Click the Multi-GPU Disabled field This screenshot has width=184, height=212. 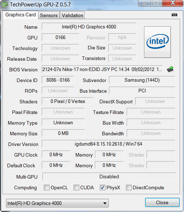[x=109, y=176]
